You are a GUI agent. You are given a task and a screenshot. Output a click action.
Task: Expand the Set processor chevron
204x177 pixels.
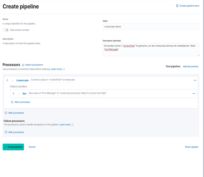coord(19,94)
